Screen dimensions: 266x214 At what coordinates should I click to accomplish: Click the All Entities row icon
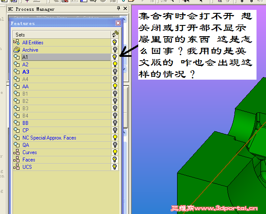click(16, 42)
